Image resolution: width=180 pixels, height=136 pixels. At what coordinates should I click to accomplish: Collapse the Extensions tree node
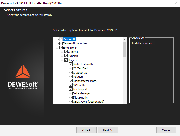pos(57,48)
